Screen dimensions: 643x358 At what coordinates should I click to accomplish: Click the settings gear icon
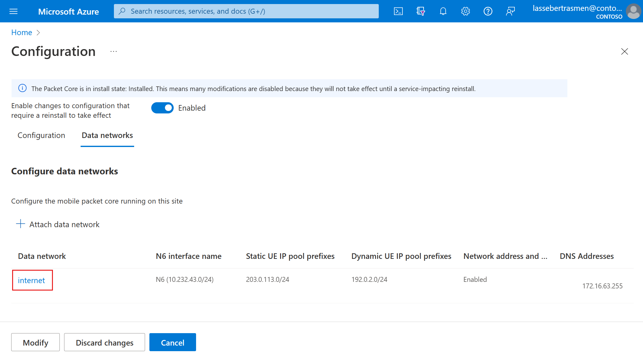[465, 11]
